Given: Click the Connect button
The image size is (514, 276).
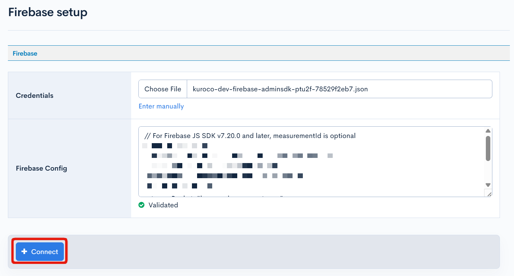Looking at the screenshot, I should (40, 252).
